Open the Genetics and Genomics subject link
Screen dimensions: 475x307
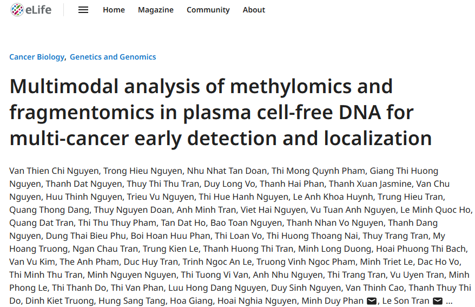click(x=113, y=57)
